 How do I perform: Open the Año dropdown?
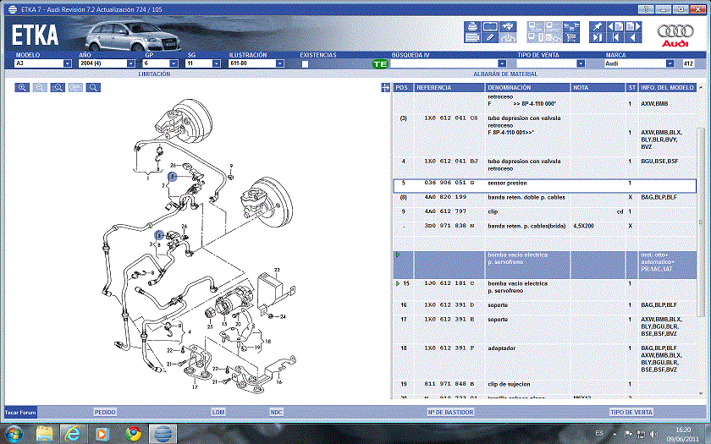[130, 63]
